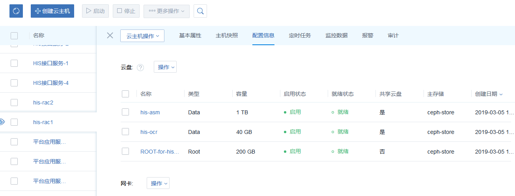515x196 pixels.
Task: Click the help question mark beside 云盘
Action: tap(140, 68)
